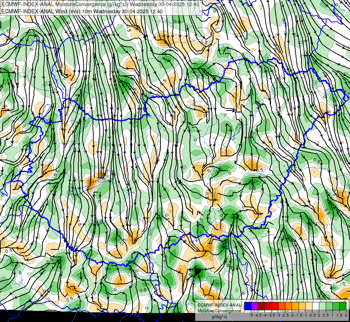Select the bright red swatch between -3.5 and -3
Screen dimensions: 350x322
coord(275,306)
